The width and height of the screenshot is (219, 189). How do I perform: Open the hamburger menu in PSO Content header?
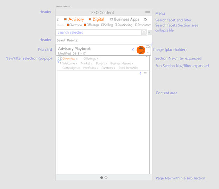pos(147,13)
